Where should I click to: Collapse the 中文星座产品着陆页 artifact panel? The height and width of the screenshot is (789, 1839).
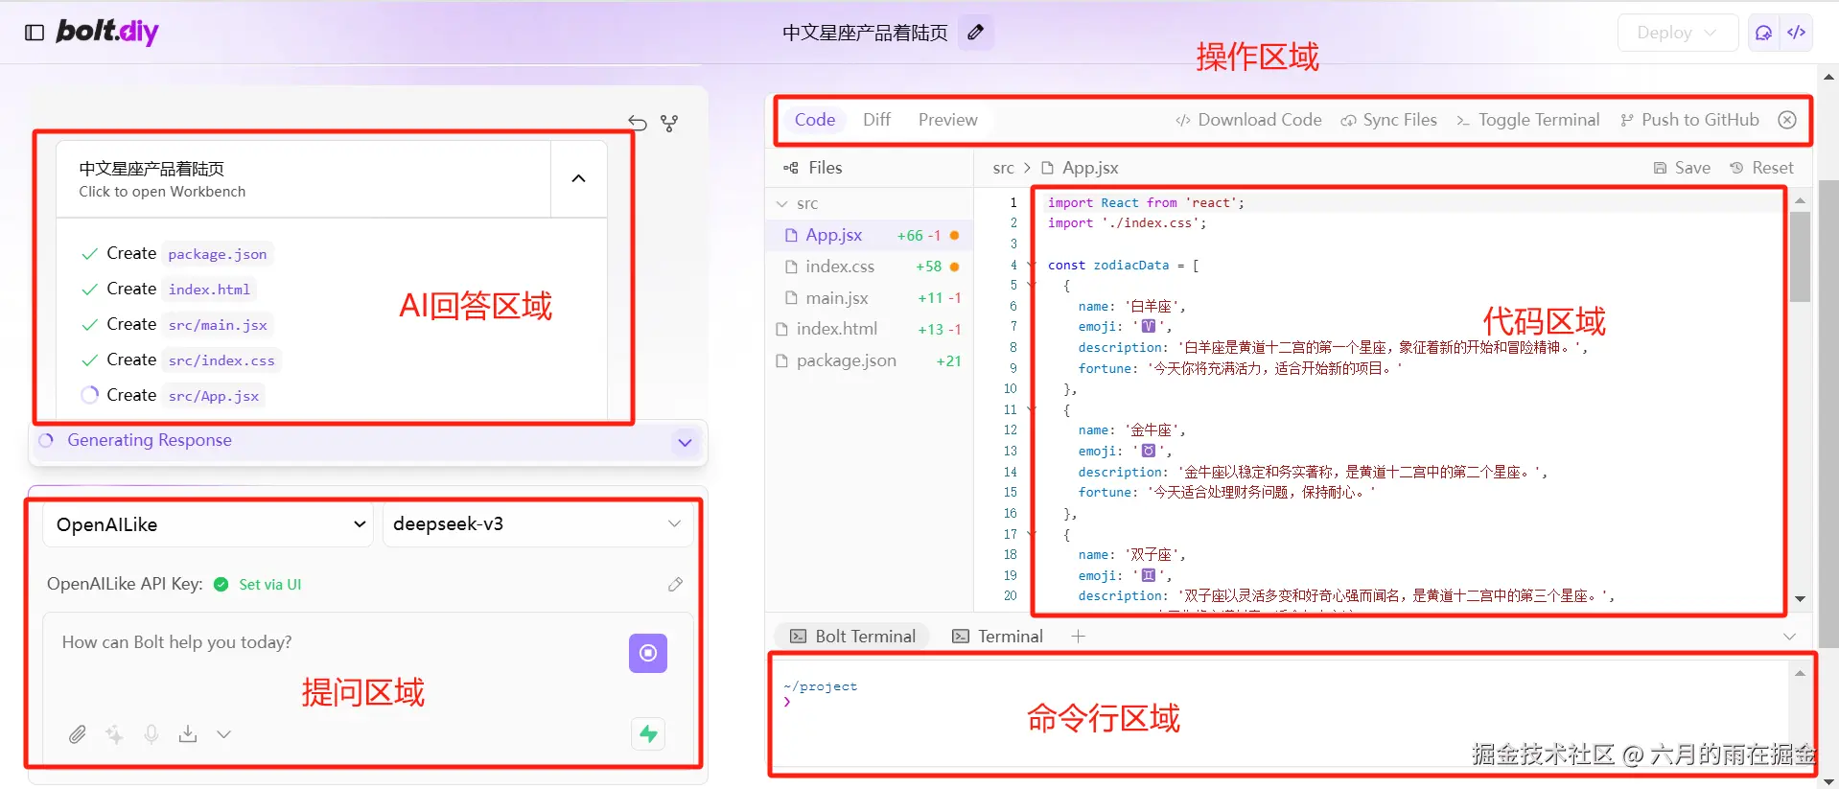coord(578,178)
